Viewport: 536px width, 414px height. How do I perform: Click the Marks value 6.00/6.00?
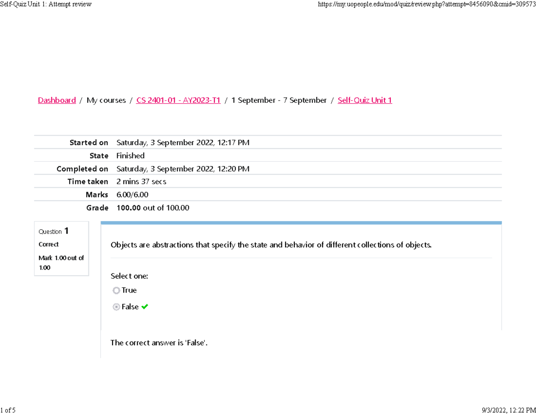point(132,195)
